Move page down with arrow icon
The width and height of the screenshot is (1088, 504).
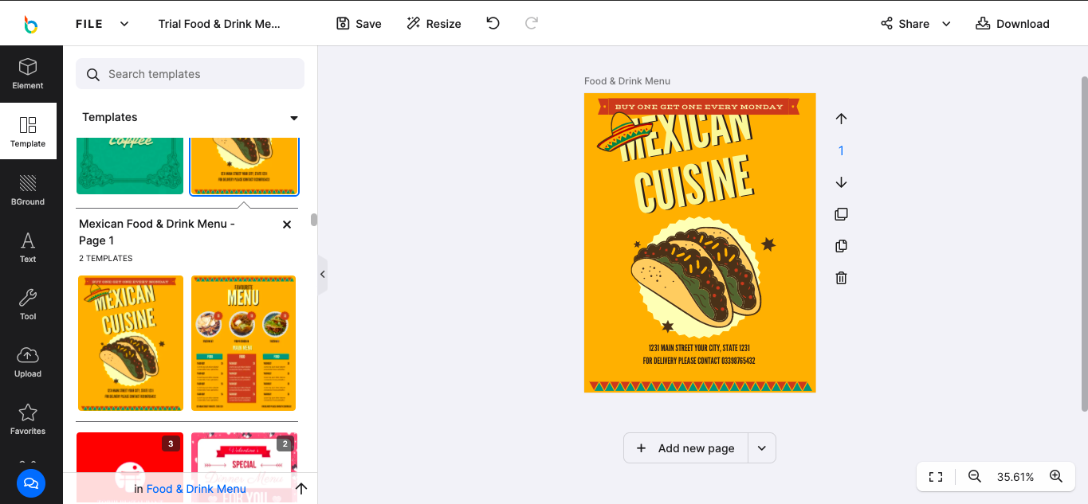(841, 182)
